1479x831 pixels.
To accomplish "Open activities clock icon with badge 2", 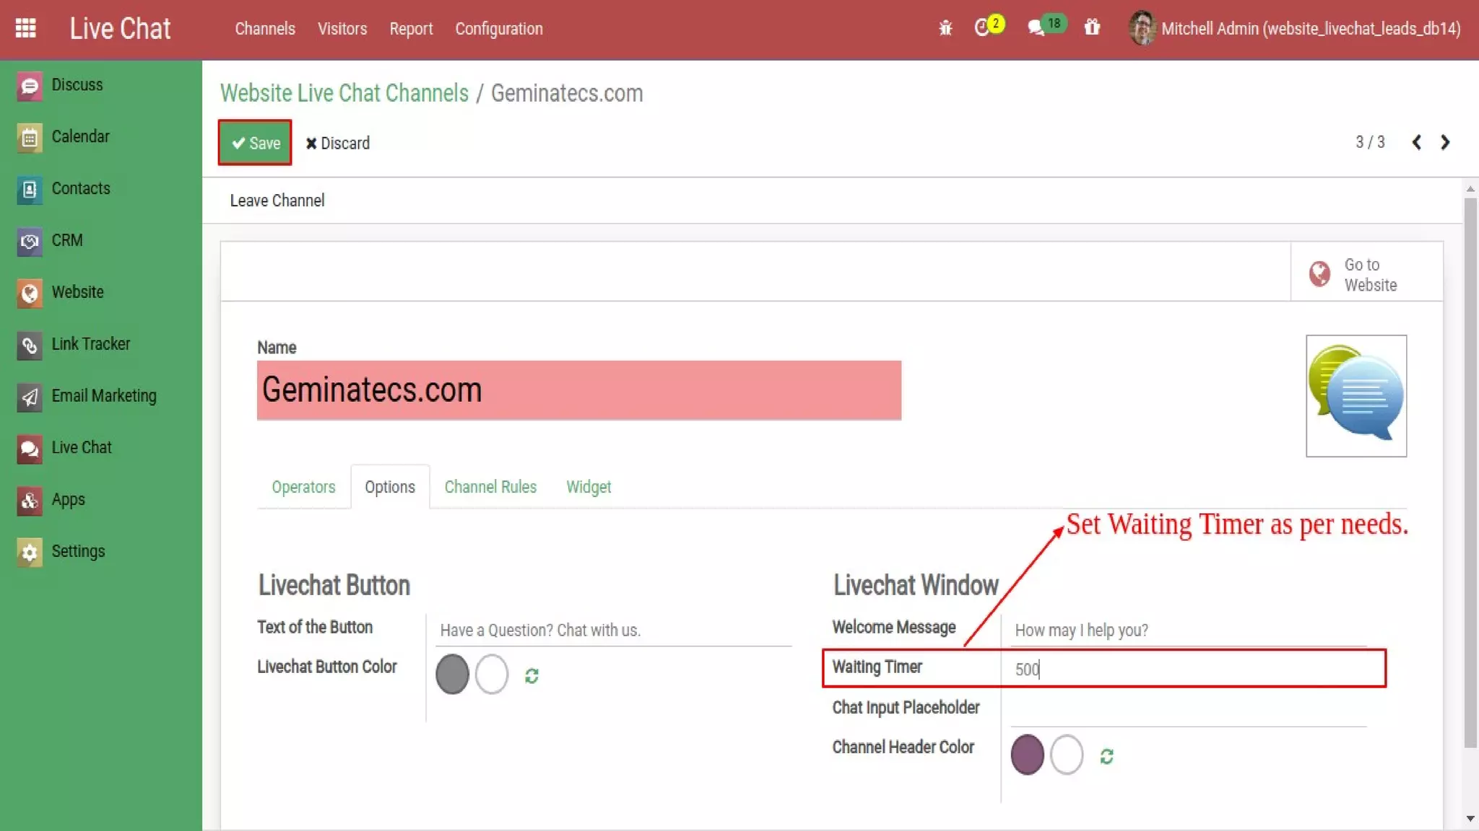I will (984, 27).
